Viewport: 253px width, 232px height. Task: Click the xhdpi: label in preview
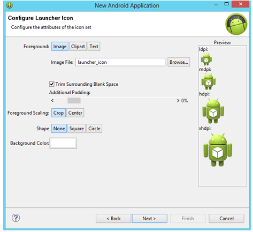[205, 128]
